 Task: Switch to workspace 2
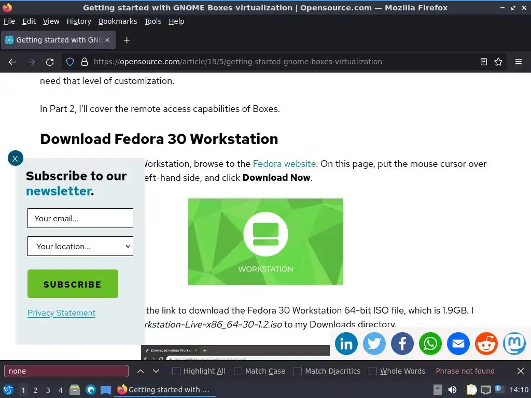36,390
